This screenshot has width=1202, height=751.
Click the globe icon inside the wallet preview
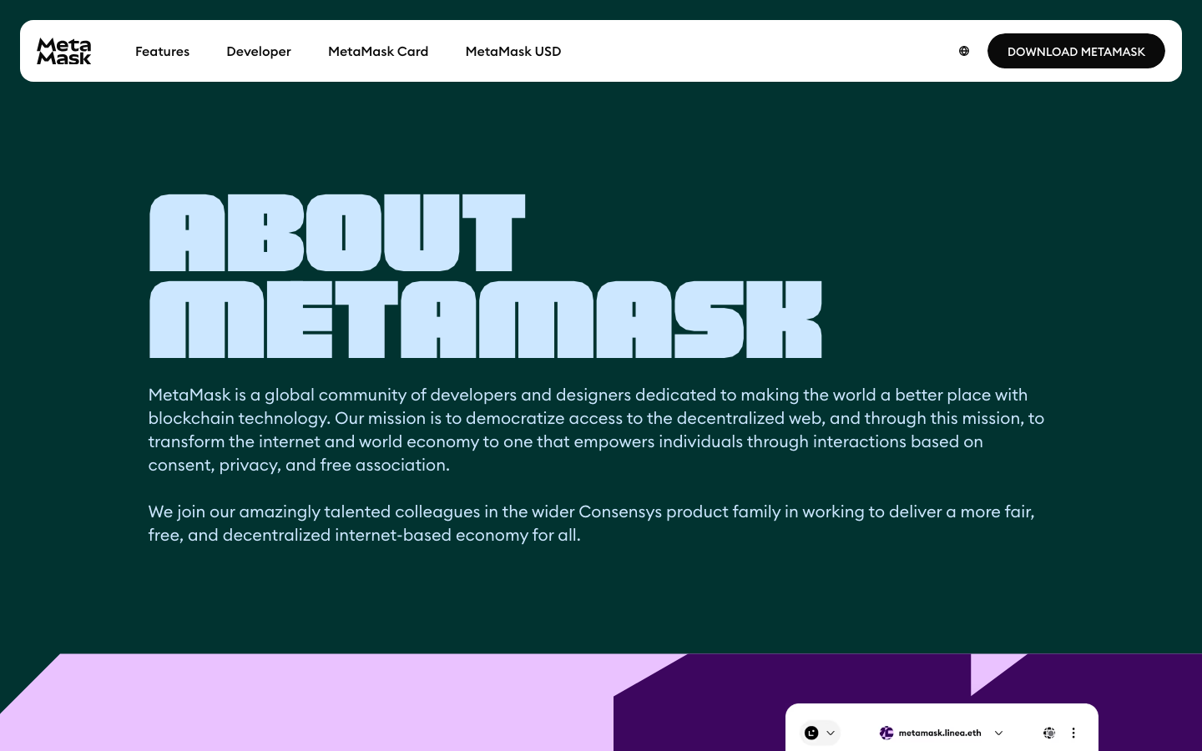(1049, 733)
